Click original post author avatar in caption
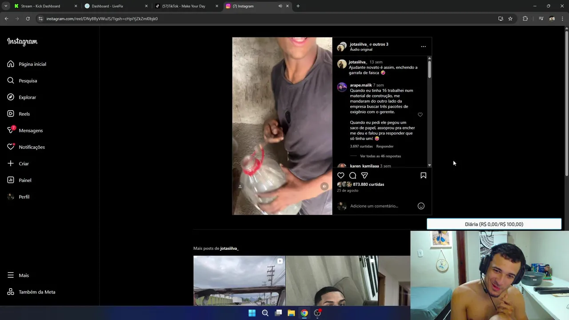Screen dimensions: 569x320 coord(341,64)
